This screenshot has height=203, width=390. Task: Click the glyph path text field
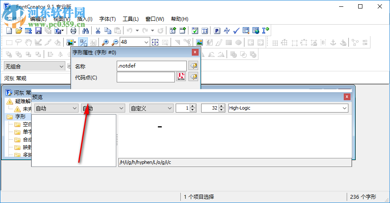235,163
